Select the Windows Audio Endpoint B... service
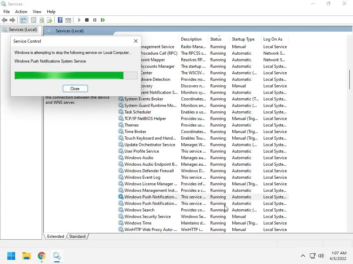Image resolution: width=353 pixels, height=264 pixels. pos(203,164)
